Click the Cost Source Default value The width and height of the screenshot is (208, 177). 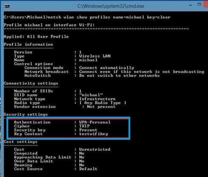[x=88, y=169]
